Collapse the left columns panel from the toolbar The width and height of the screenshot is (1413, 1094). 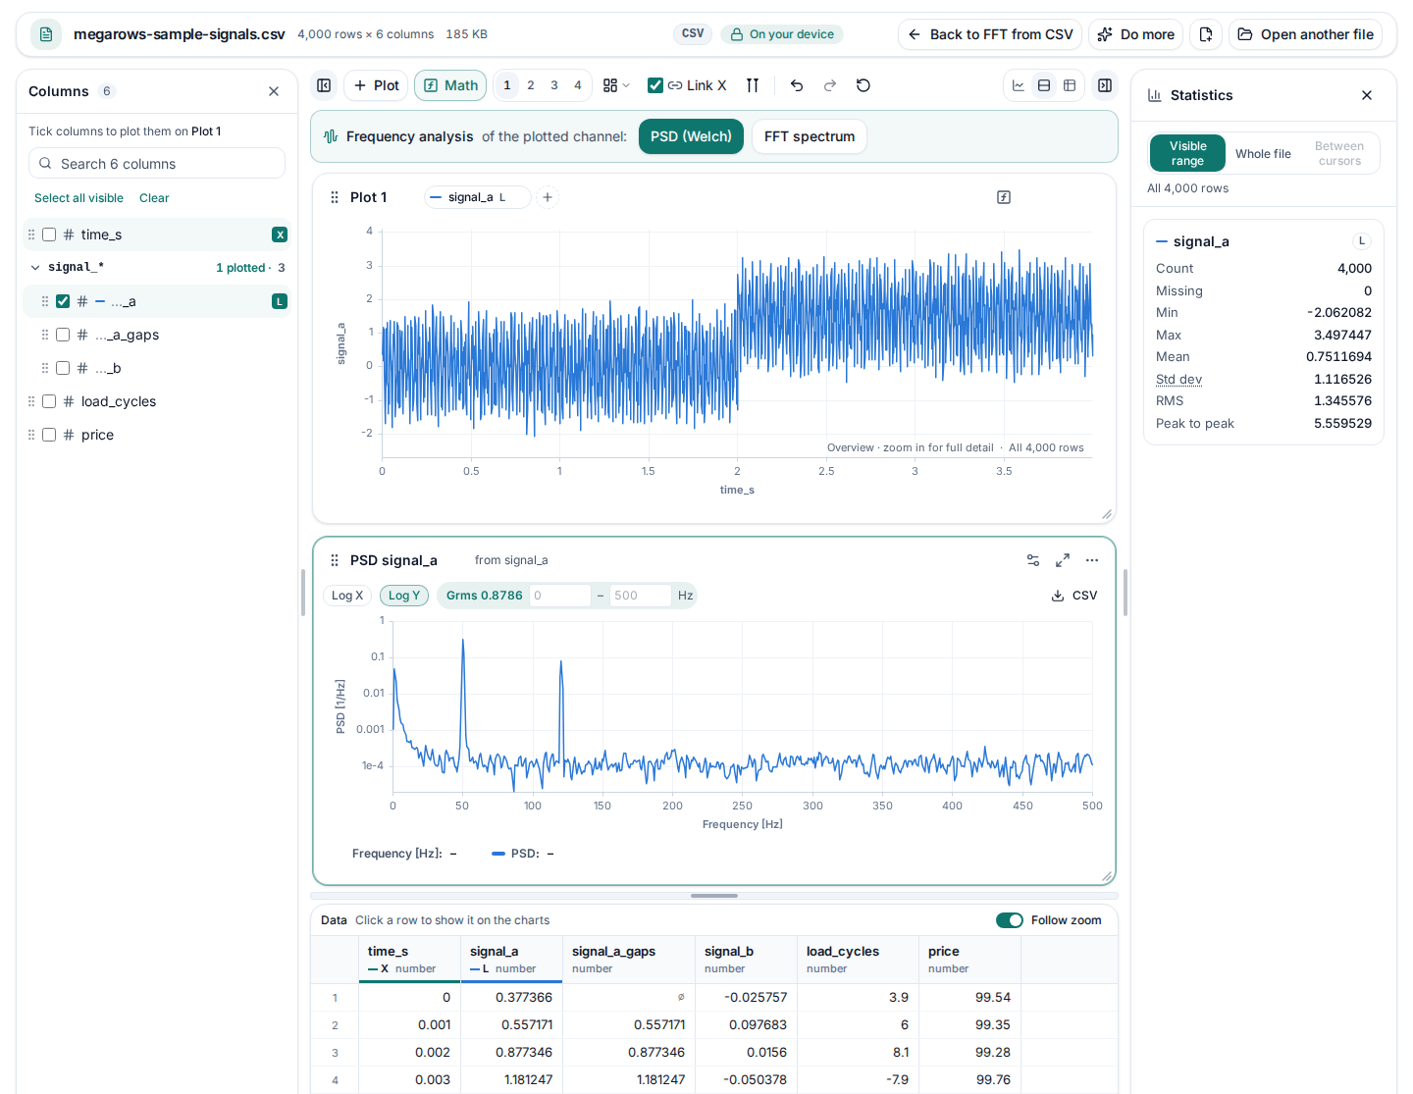324,85
